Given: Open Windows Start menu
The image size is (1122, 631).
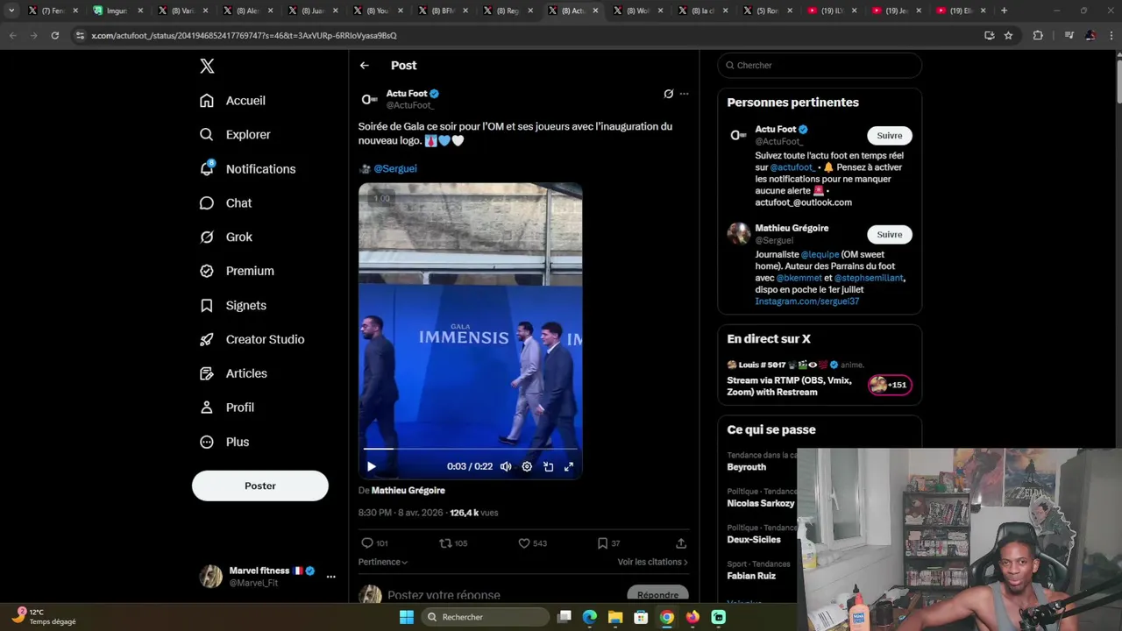Looking at the screenshot, I should pos(407,617).
